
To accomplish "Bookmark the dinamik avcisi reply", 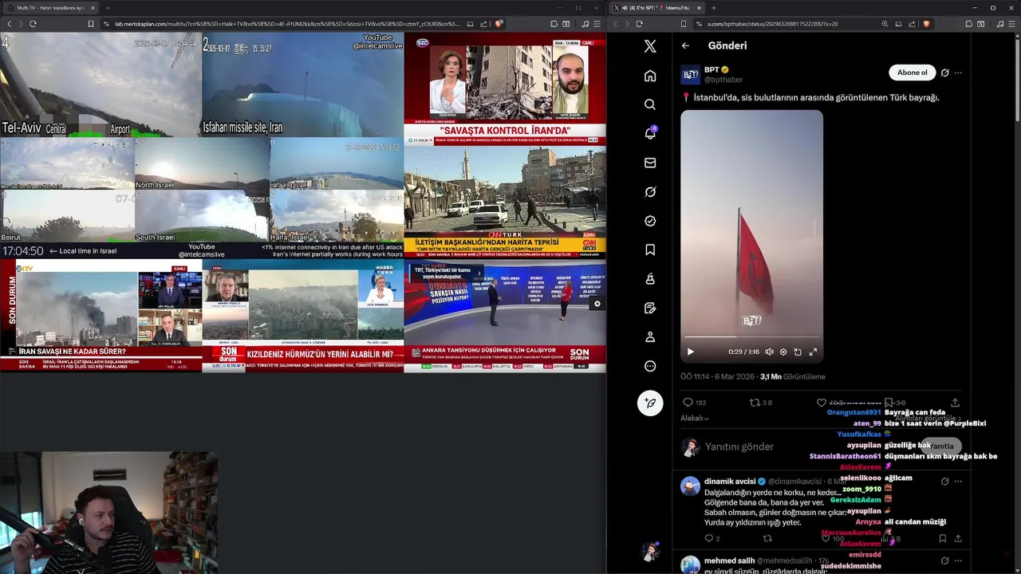I will [942, 539].
